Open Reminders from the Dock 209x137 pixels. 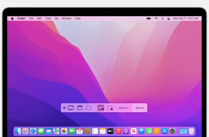[95, 131]
